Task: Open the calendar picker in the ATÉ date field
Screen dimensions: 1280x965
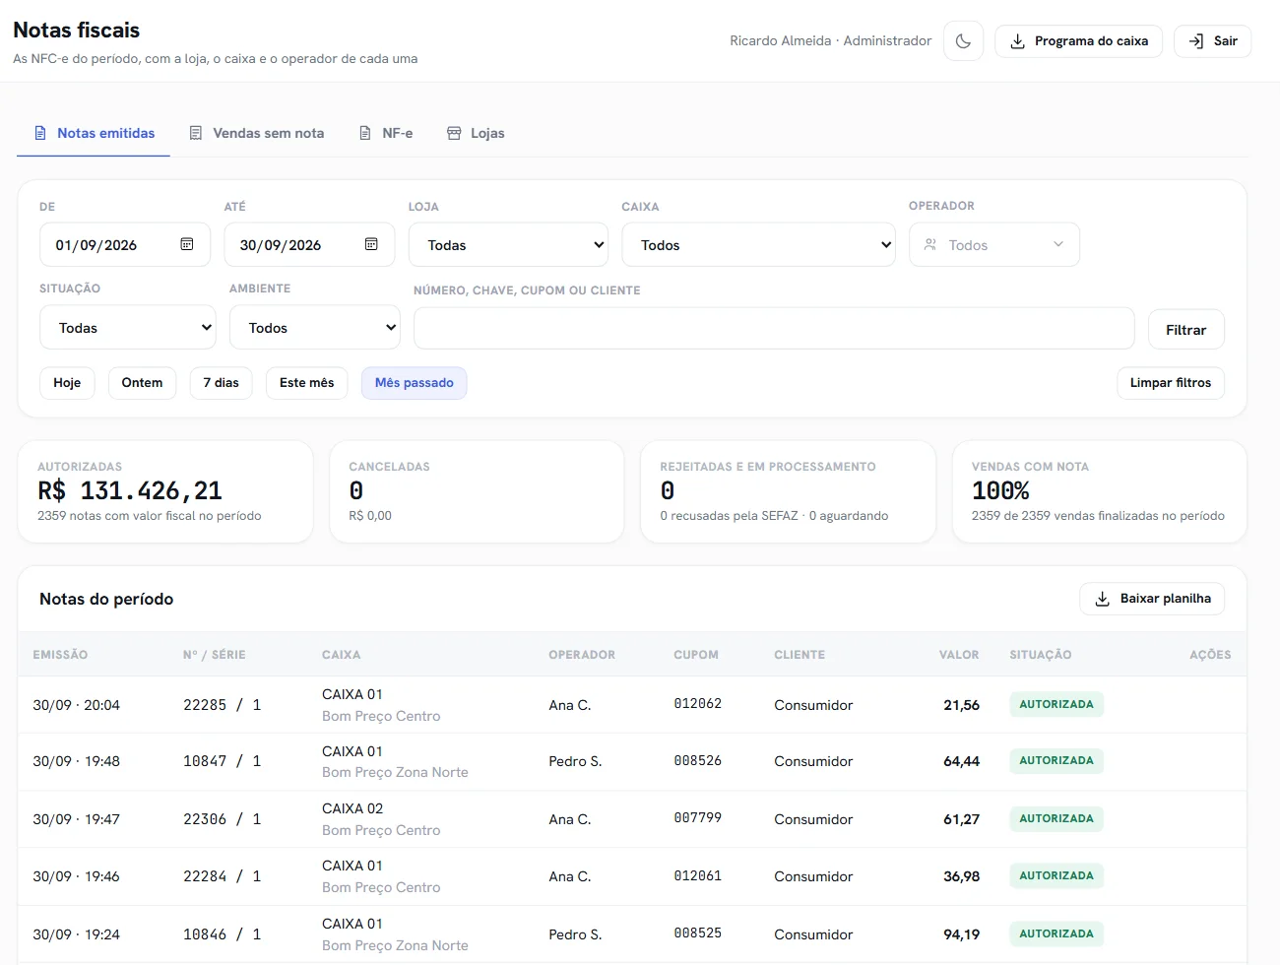Action: [371, 244]
